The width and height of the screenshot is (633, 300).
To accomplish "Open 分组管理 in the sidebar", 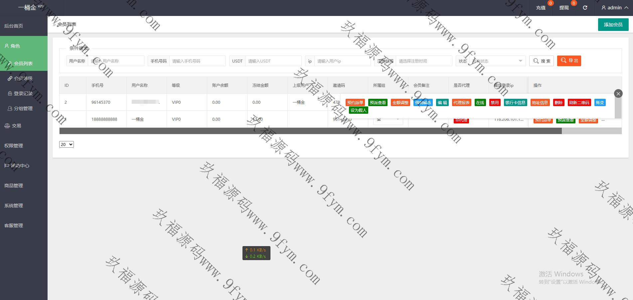I will [x=23, y=108].
